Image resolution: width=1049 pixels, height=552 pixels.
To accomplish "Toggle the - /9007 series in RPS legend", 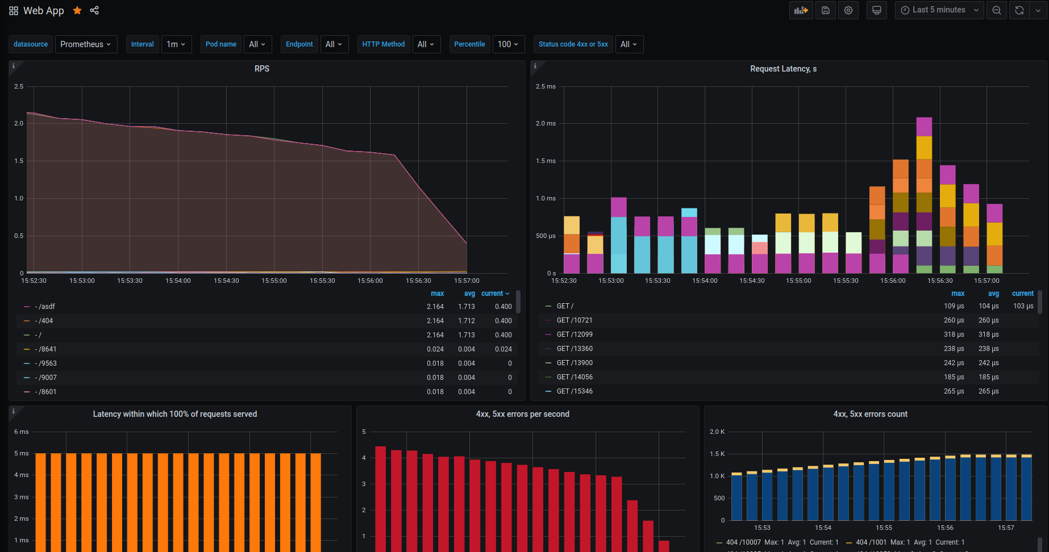I will (x=45, y=378).
